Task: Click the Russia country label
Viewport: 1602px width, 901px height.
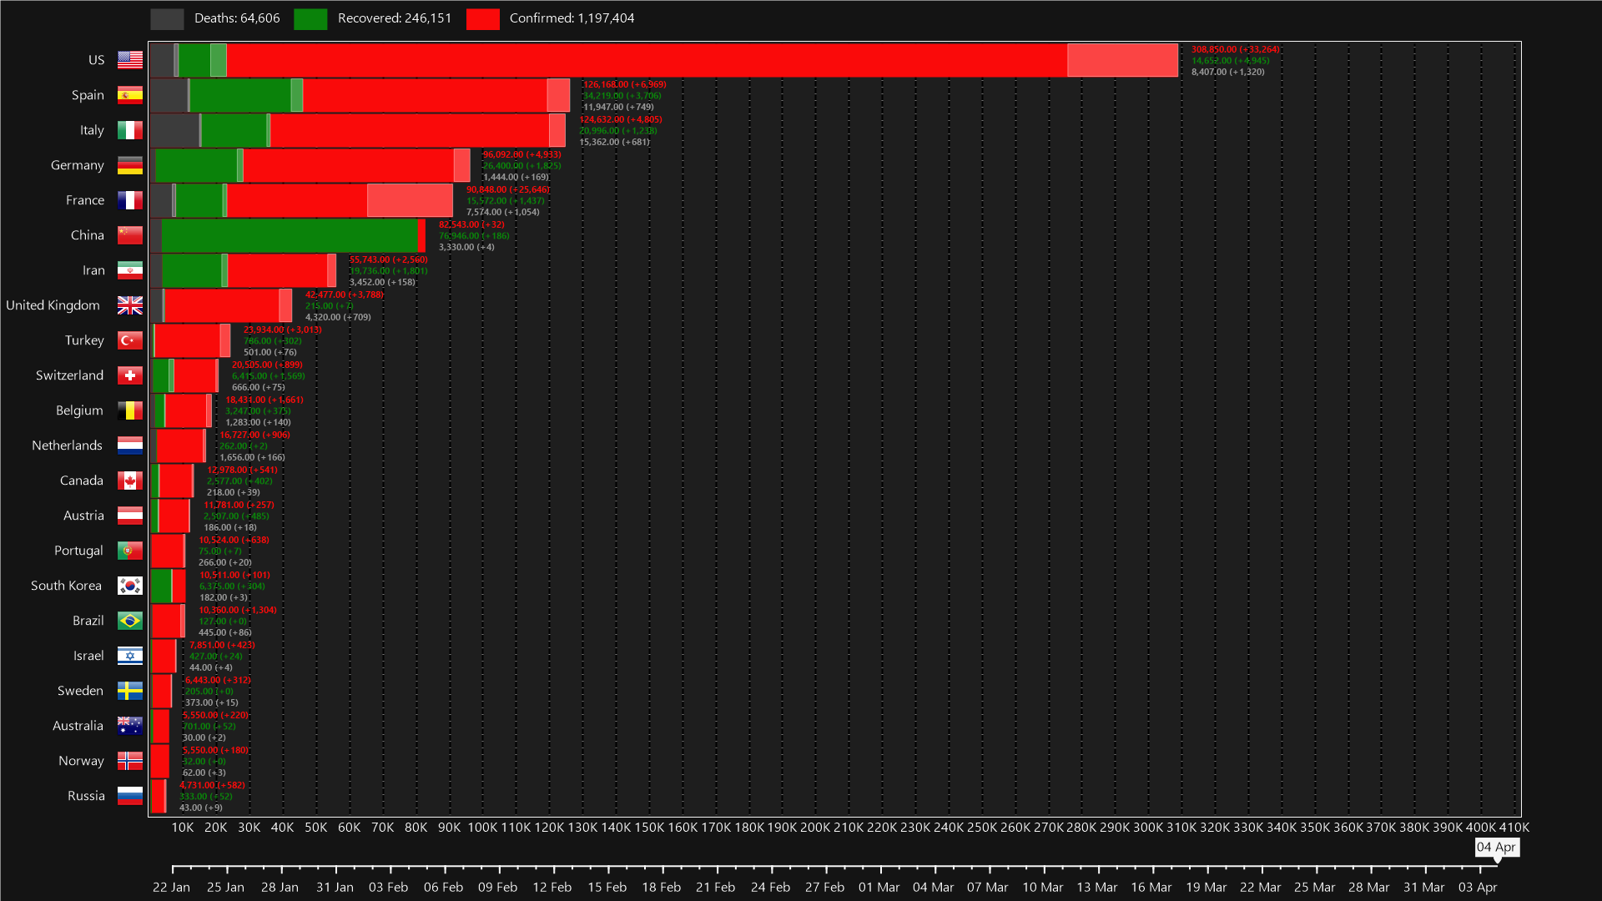Action: (x=86, y=796)
